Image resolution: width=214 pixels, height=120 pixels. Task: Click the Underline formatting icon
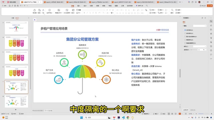90,13
